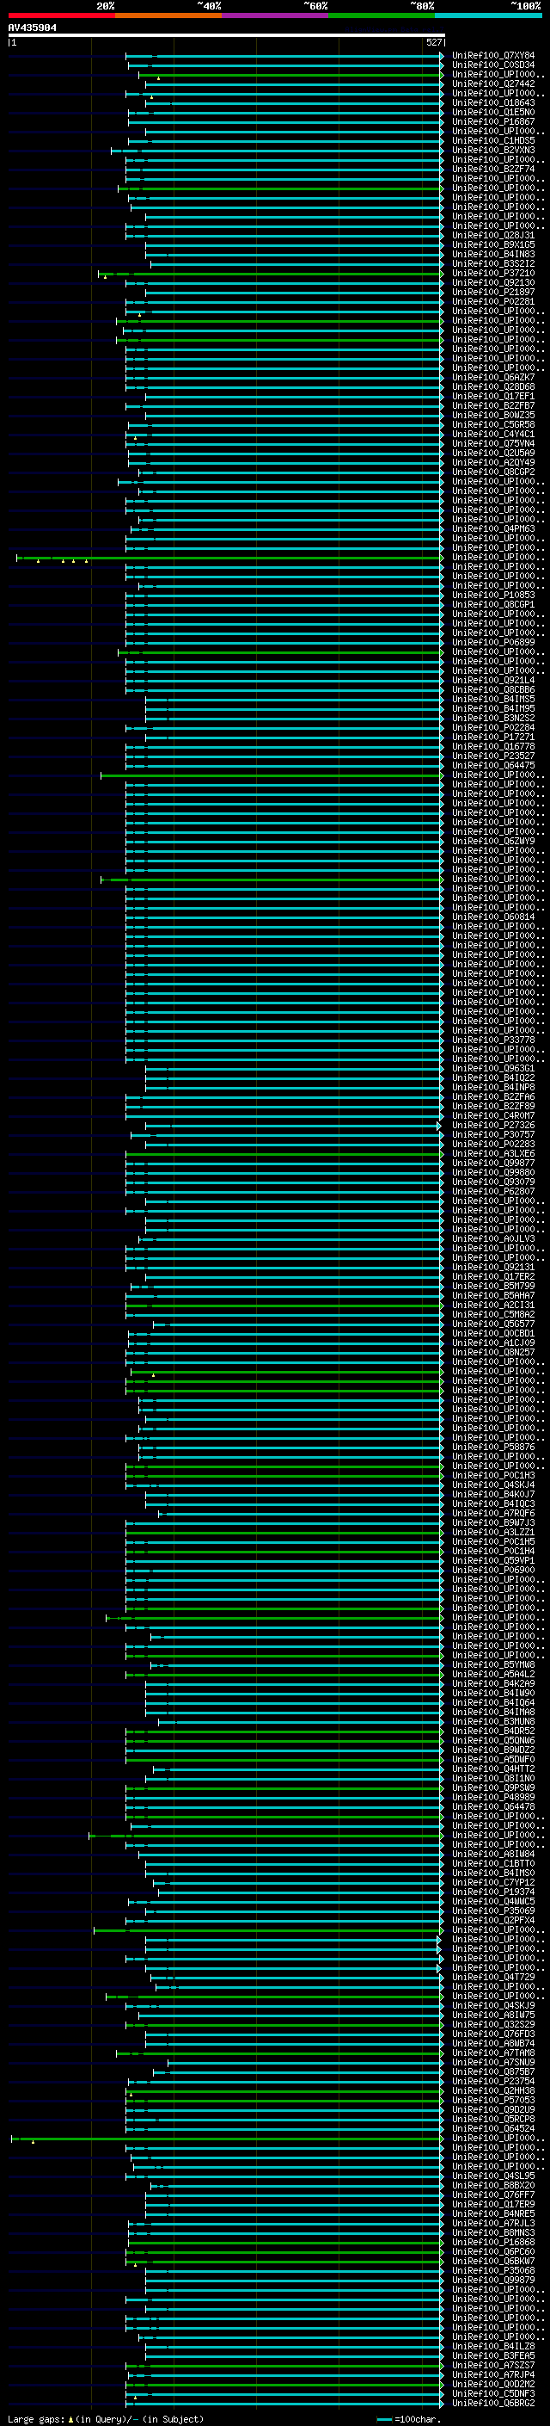Open hit UniRef100_C0SD34

click(x=493, y=65)
